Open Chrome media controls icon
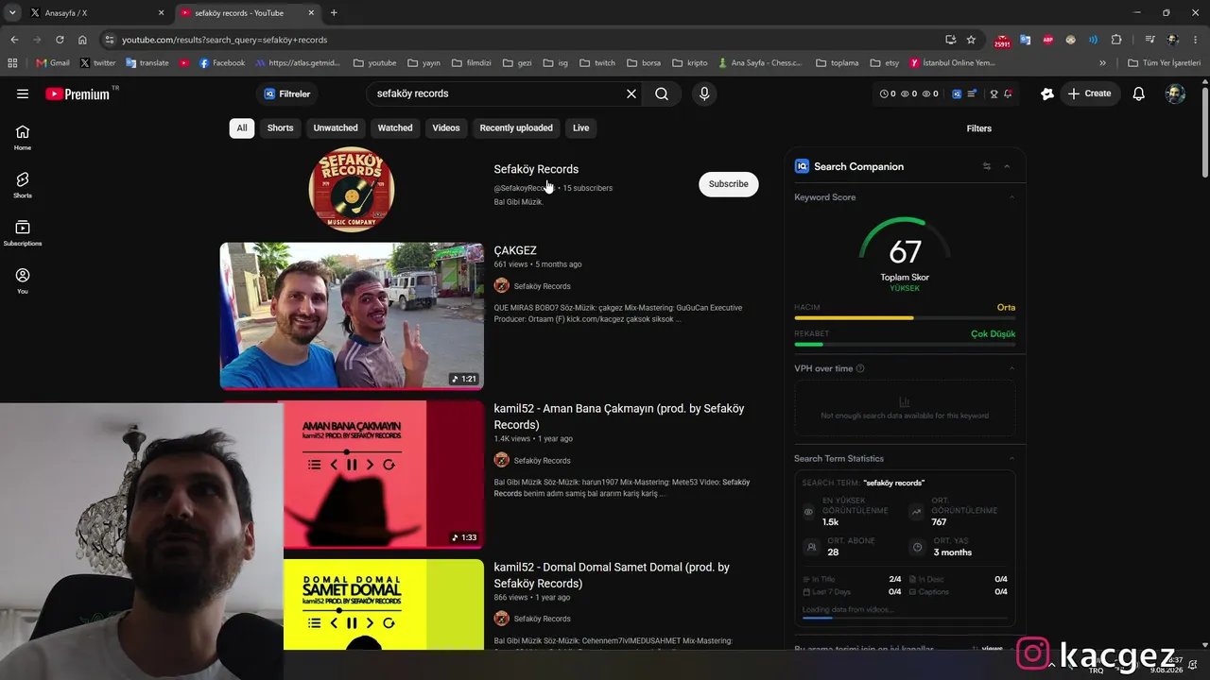Image resolution: width=1210 pixels, height=680 pixels. (1149, 40)
